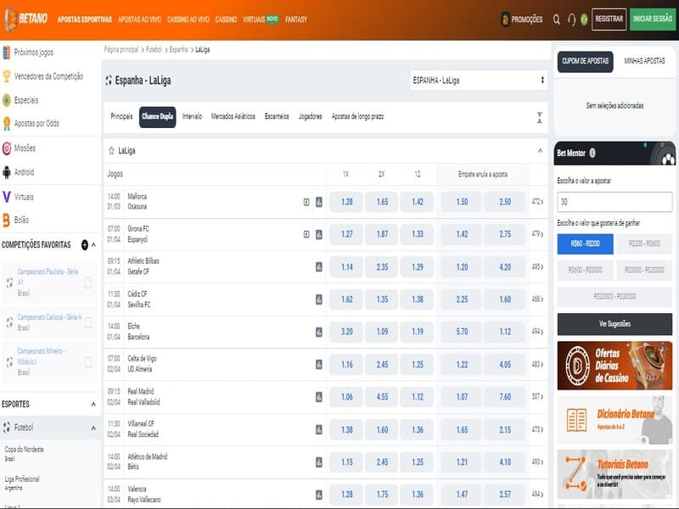Toggle Campeonato Paulista Série A1 checkbox
The width and height of the screenshot is (679, 509).
pyautogui.click(x=88, y=282)
